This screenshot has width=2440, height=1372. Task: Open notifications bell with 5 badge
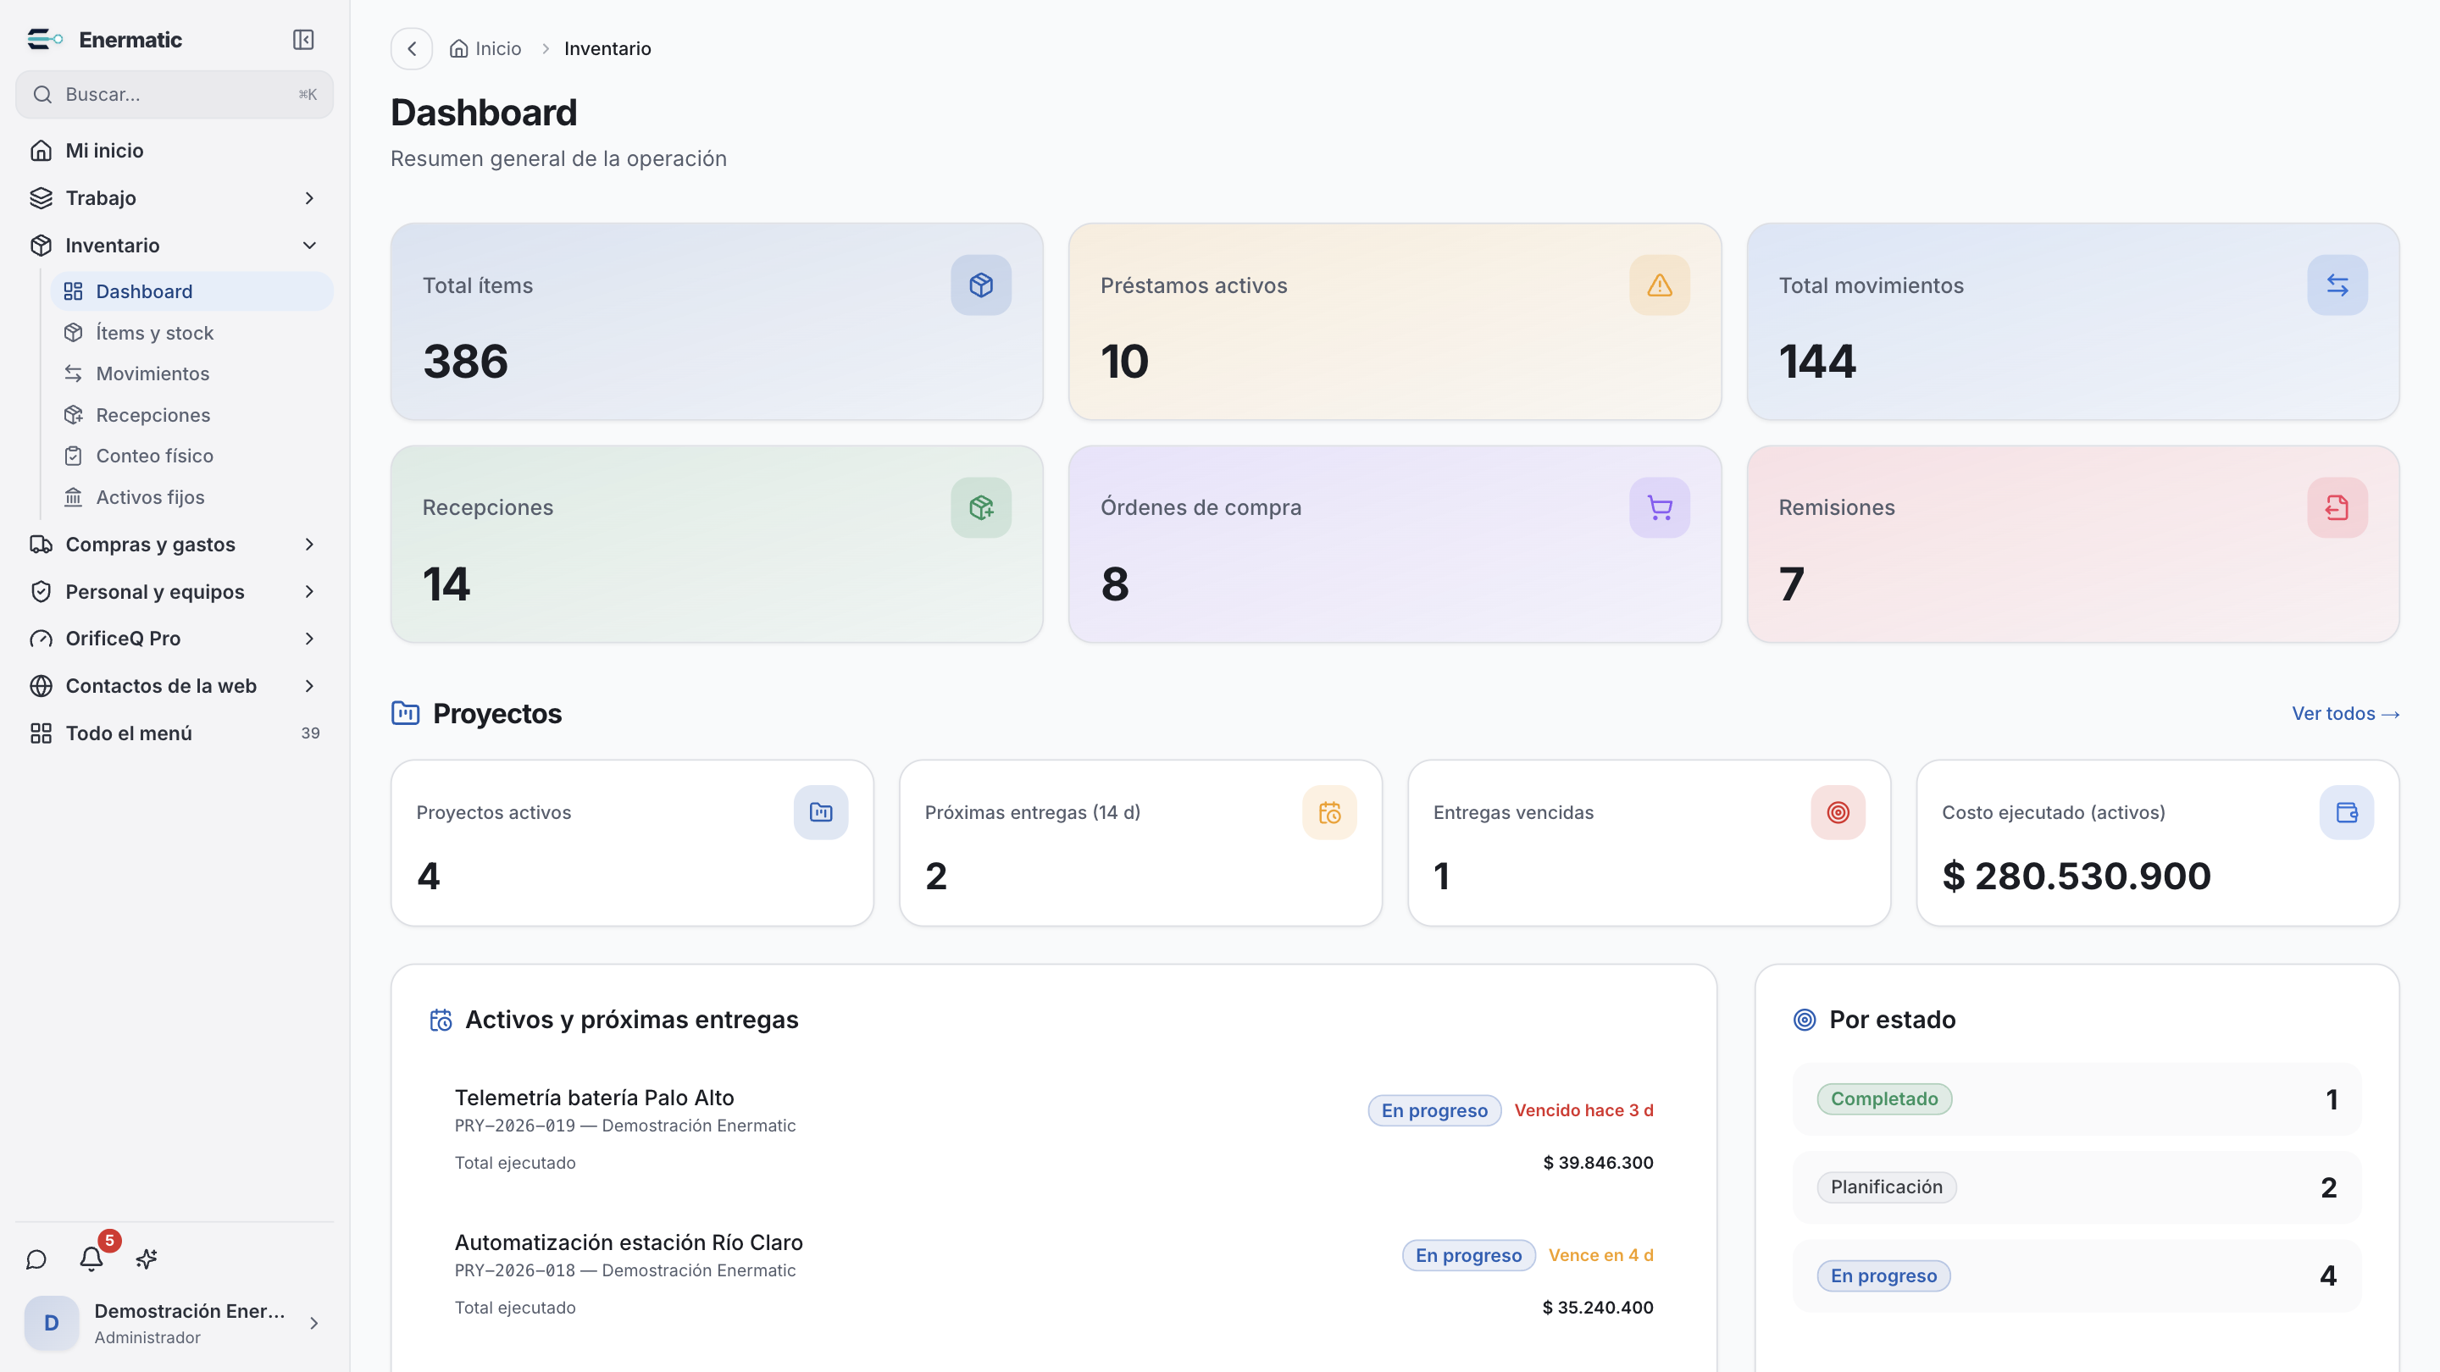pos(91,1259)
